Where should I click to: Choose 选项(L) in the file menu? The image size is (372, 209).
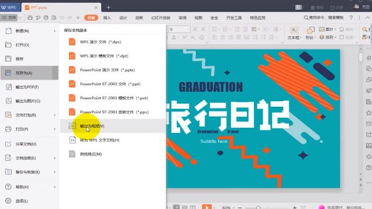click(x=30, y=201)
